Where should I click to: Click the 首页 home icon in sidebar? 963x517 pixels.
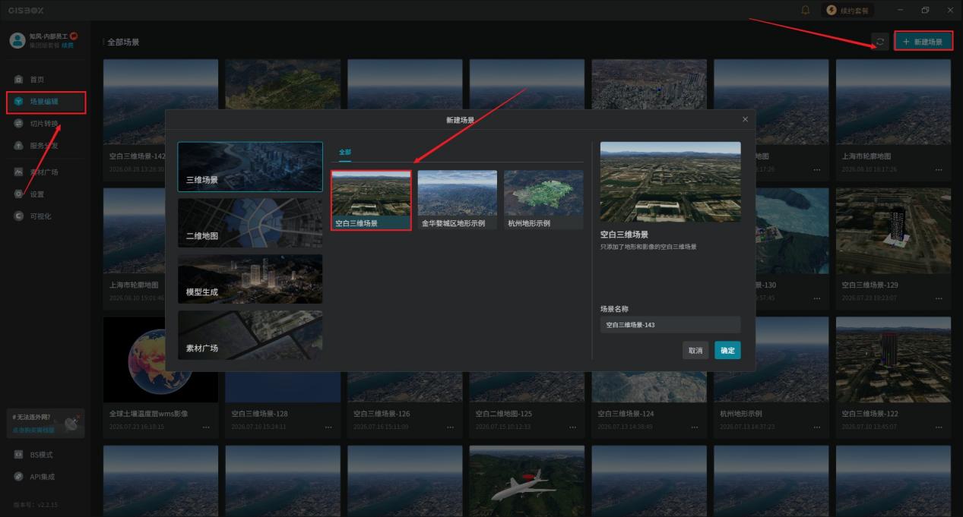click(19, 80)
